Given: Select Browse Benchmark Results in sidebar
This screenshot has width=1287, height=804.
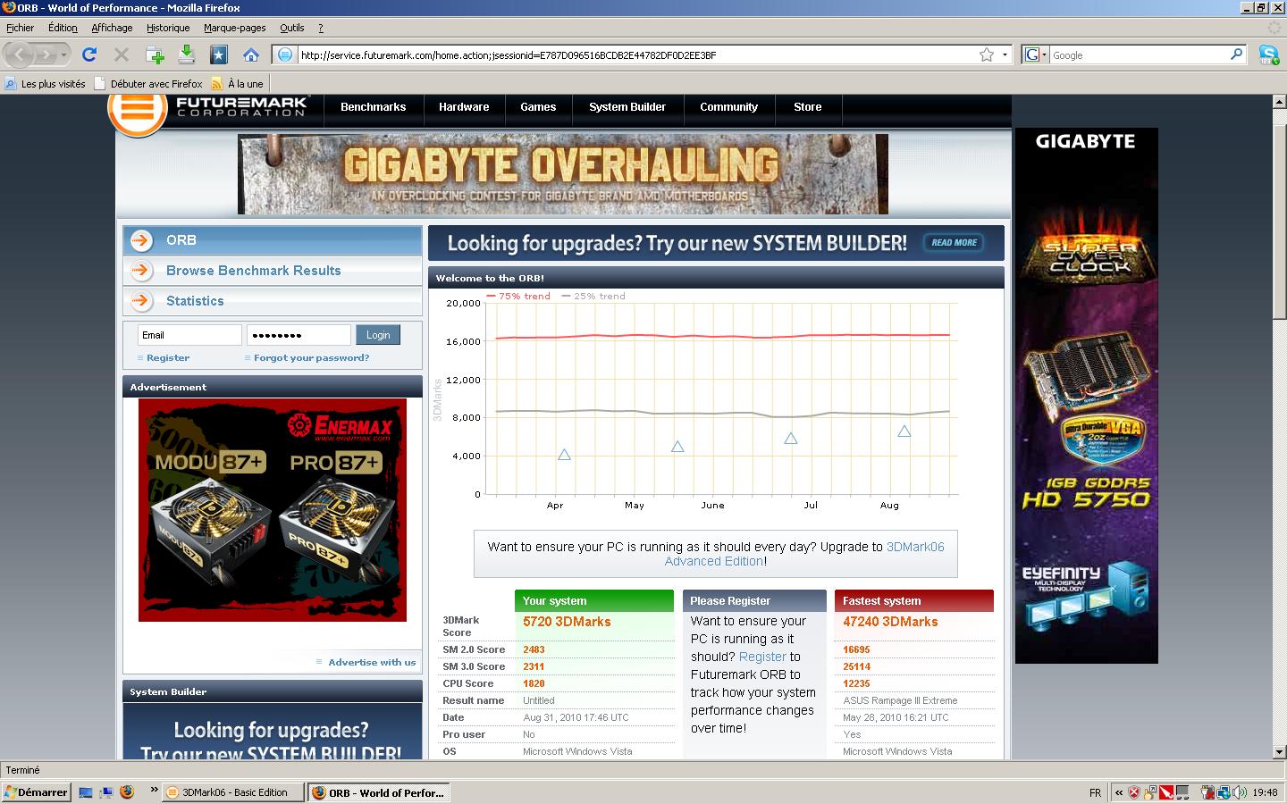Looking at the screenshot, I should (x=272, y=271).
